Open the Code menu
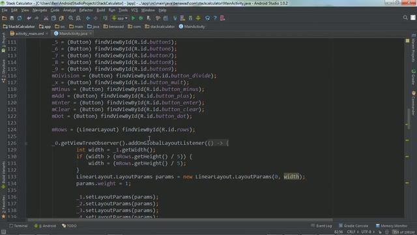This screenshot has height=235, width=417. (55, 10)
